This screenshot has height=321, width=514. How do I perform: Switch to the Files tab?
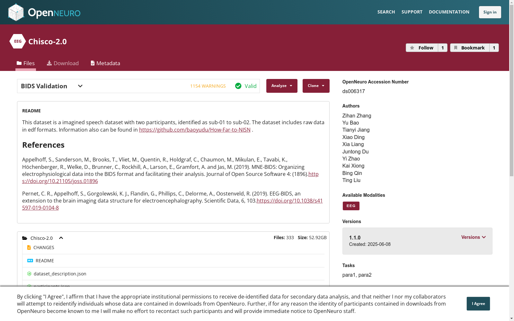(x=26, y=63)
